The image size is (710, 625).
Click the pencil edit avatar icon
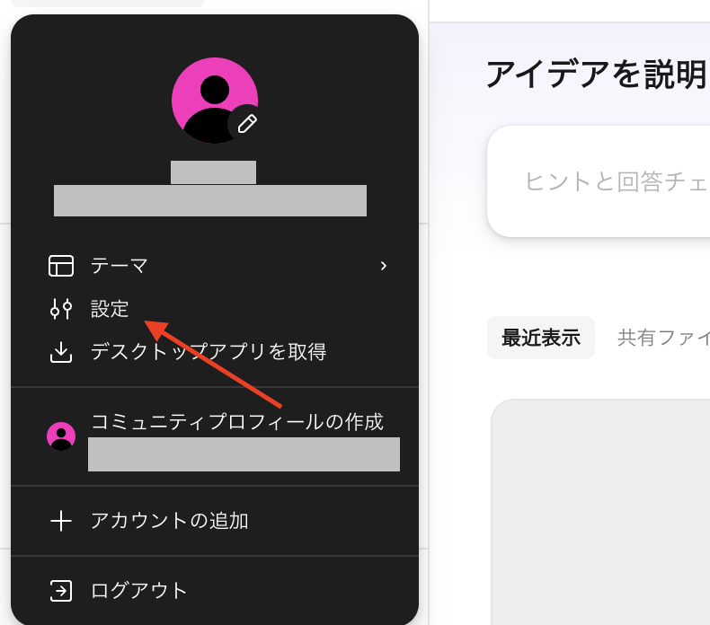247,124
